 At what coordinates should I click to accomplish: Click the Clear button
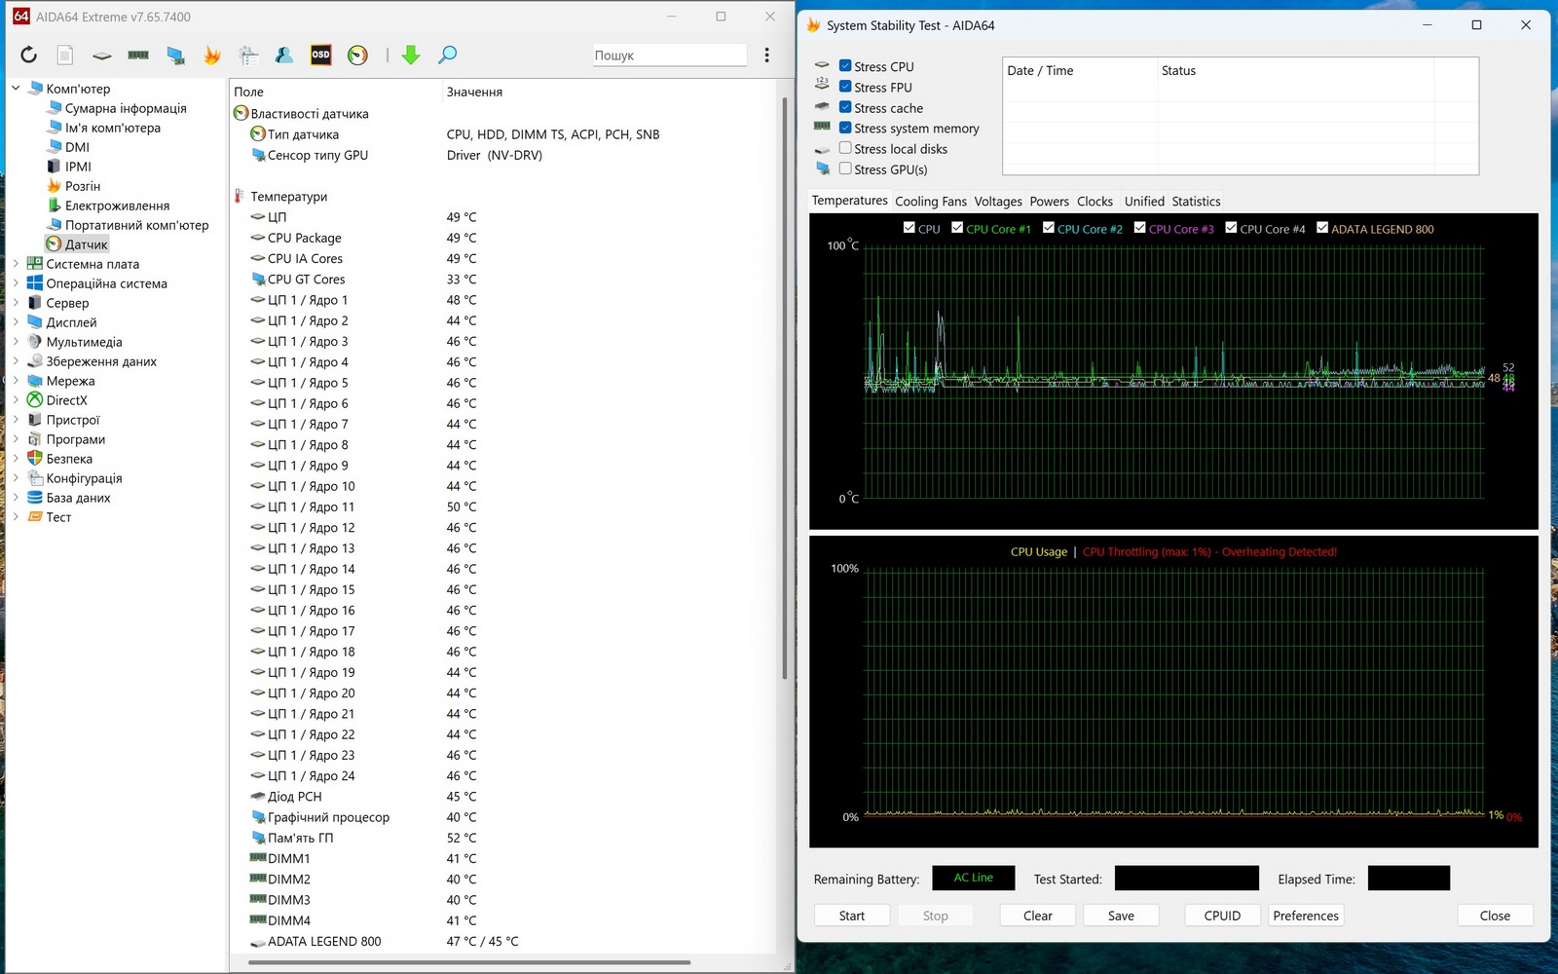coord(1038,916)
